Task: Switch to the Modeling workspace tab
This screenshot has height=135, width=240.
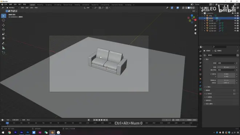Action: pyautogui.click(x=40, y=5)
